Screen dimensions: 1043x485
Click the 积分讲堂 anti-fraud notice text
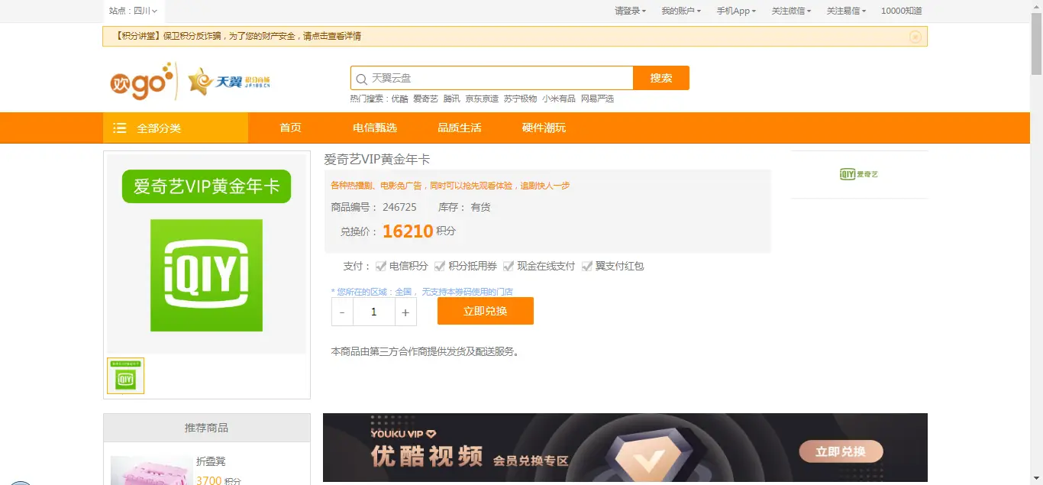tap(239, 36)
